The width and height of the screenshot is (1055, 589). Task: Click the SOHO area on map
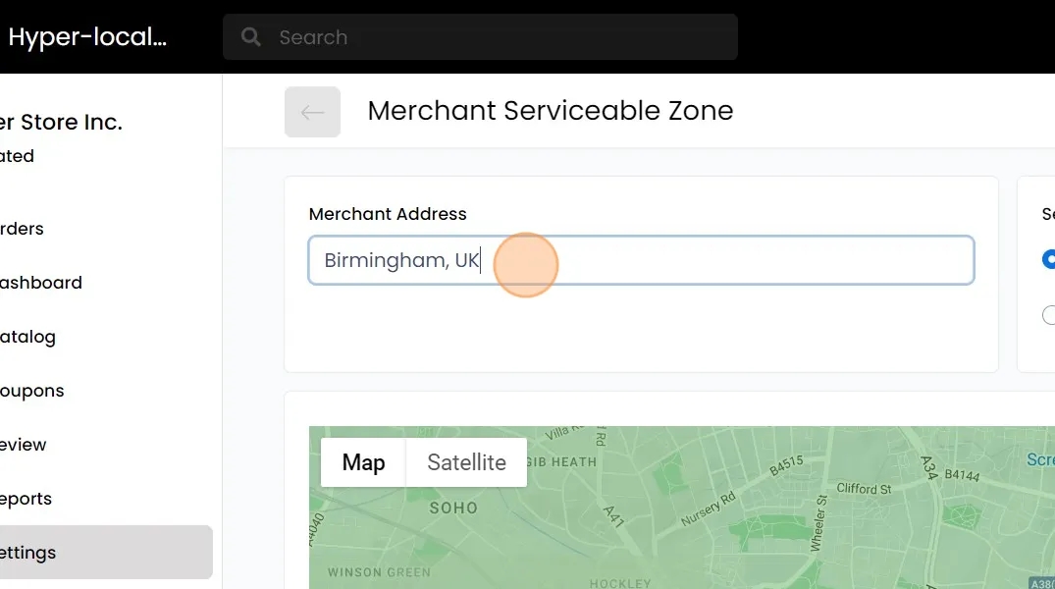pos(453,509)
